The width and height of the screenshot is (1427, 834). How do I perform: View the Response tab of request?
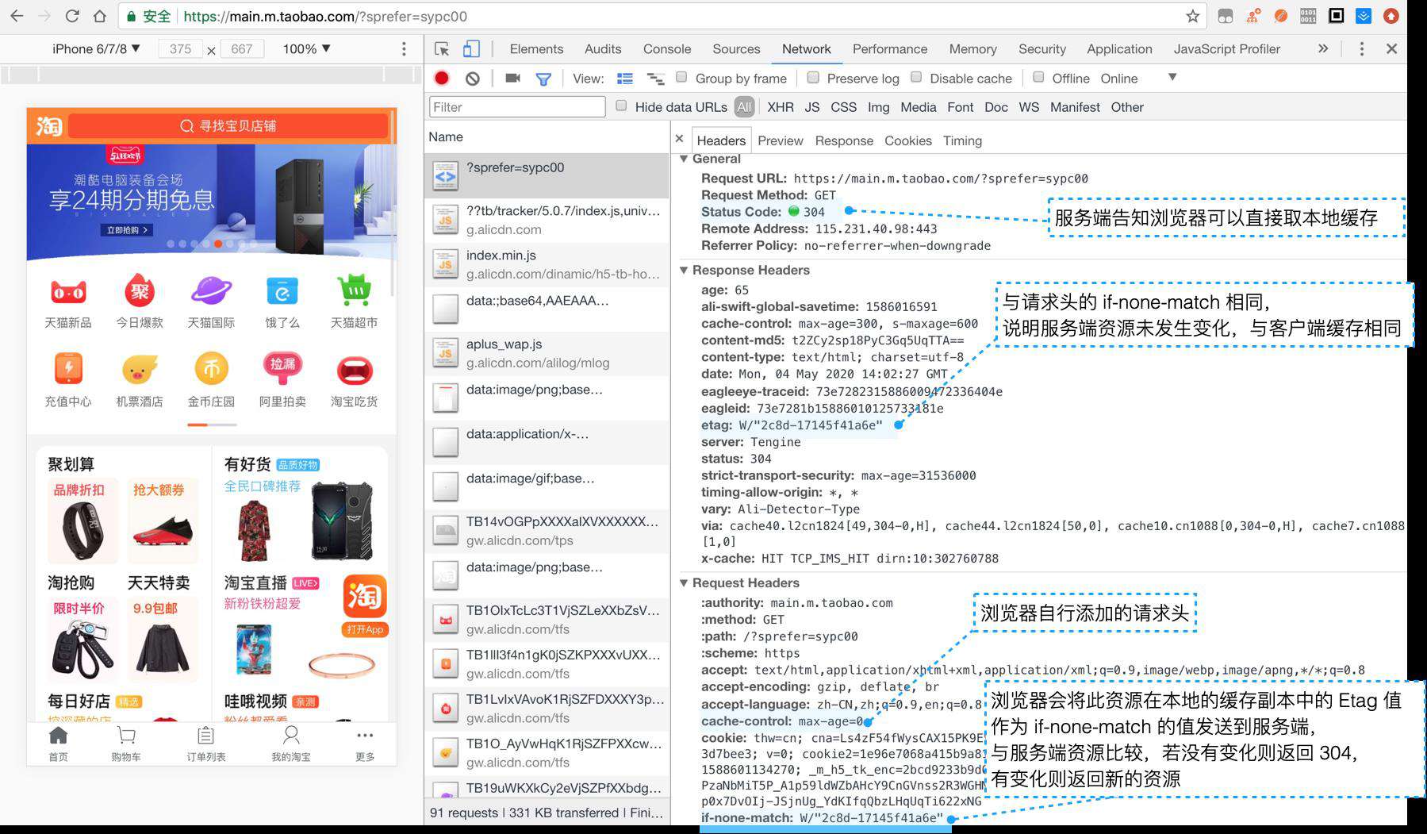coord(844,140)
